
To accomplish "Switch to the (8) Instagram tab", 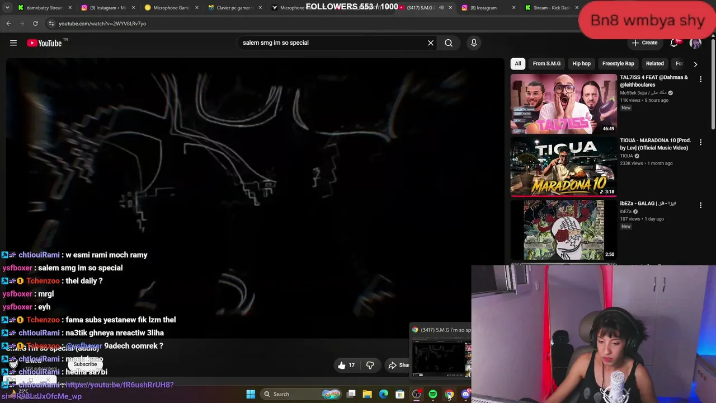I will (486, 8).
